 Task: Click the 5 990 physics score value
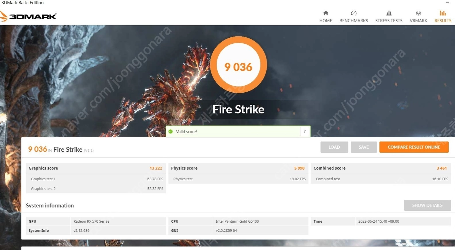click(x=299, y=168)
